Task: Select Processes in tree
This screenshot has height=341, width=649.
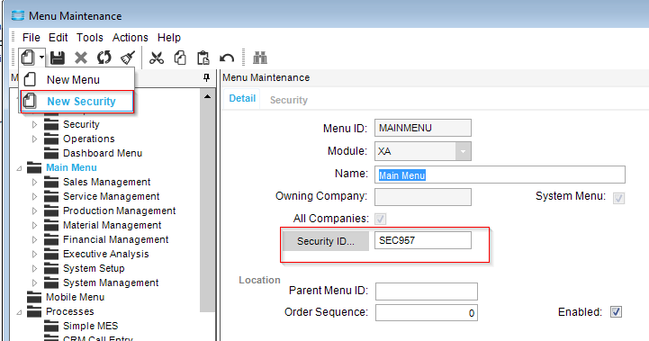Action: tap(70, 311)
